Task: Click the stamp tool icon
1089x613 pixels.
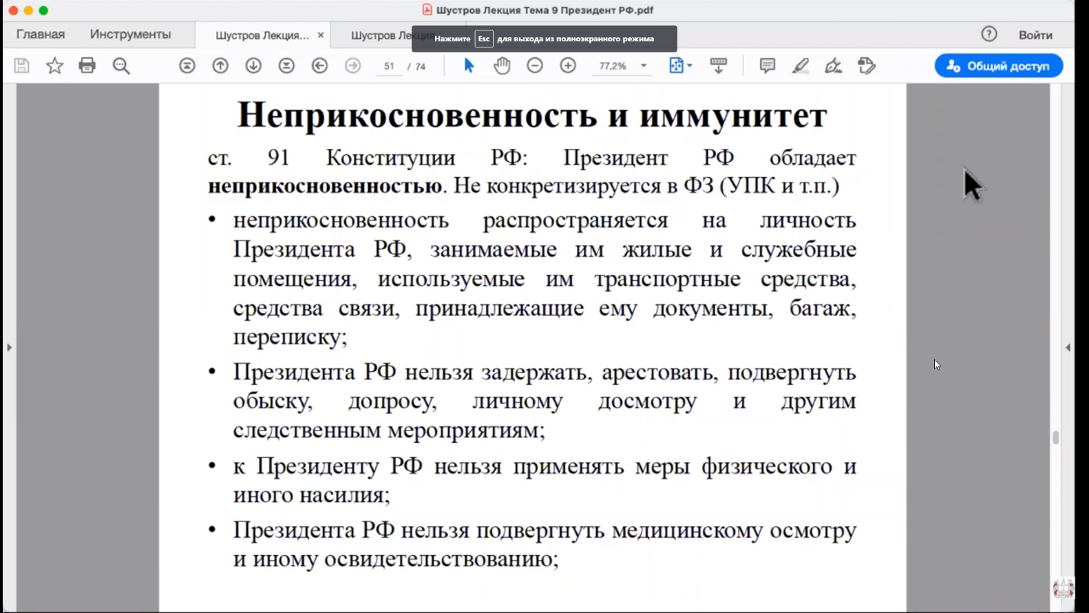Action: coord(866,66)
